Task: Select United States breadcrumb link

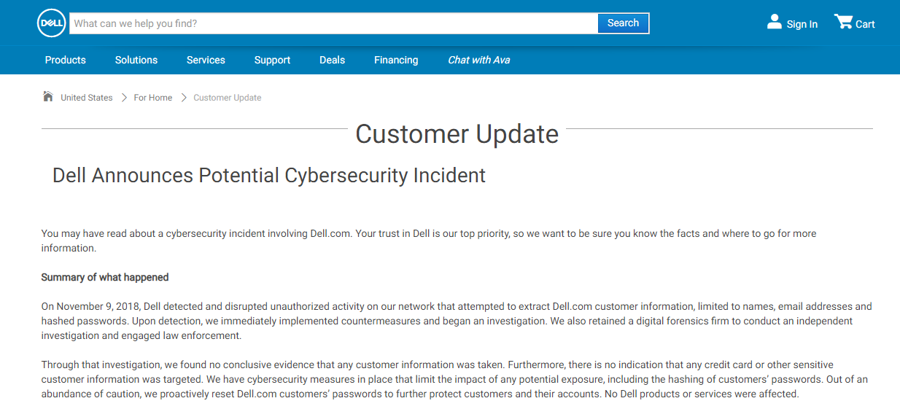Action: [x=87, y=98]
